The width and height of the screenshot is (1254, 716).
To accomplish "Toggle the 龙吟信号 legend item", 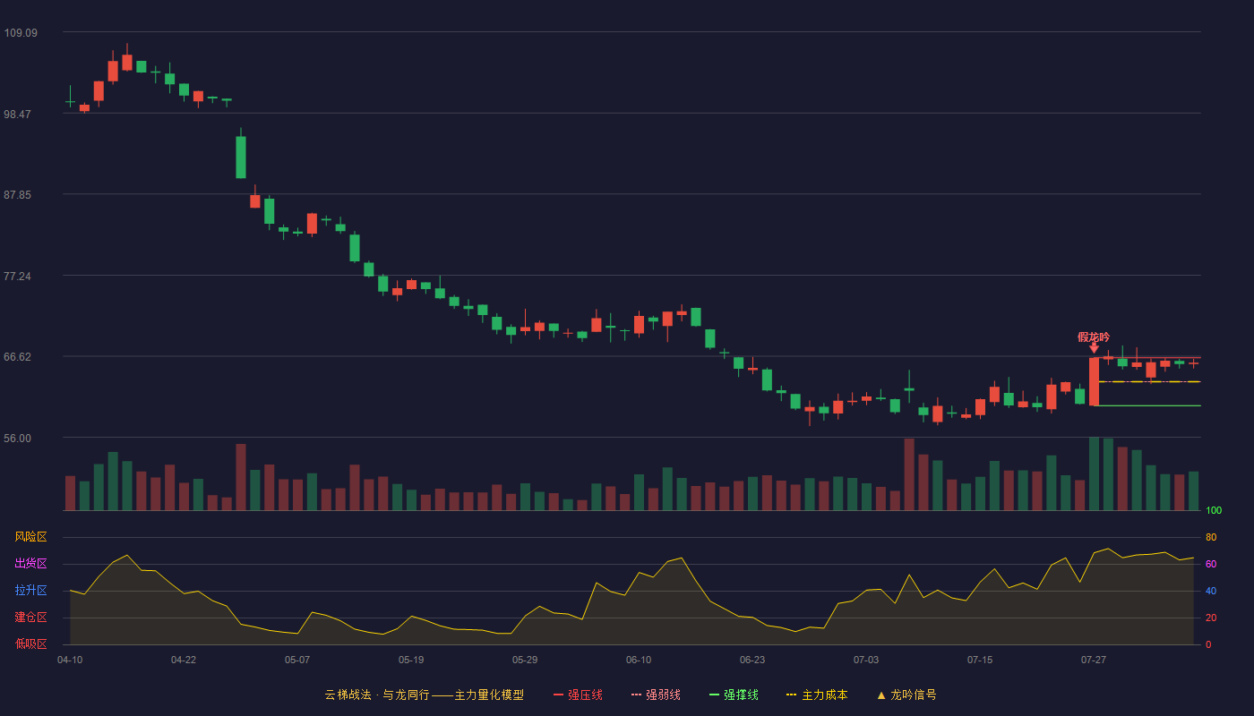I will tap(906, 695).
